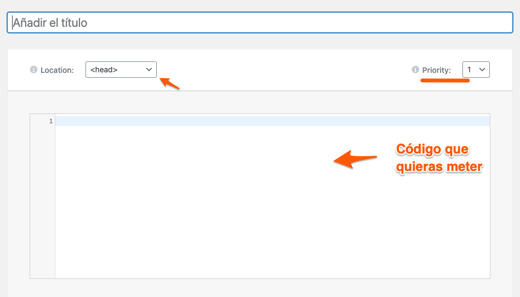The image size is (520, 297).
Task: Click empty gutter area below line number
Action: point(42,202)
